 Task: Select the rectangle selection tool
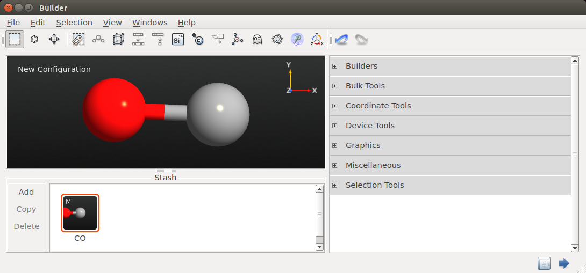[15, 39]
